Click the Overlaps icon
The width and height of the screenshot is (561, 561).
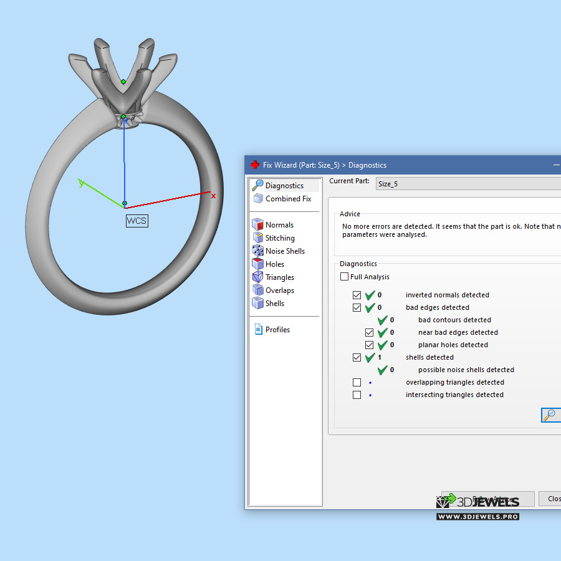[x=257, y=290]
